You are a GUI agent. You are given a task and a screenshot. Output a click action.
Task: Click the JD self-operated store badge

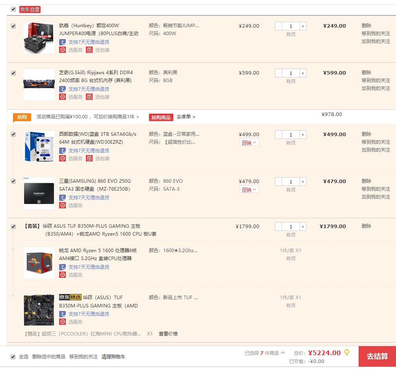(x=30, y=9)
